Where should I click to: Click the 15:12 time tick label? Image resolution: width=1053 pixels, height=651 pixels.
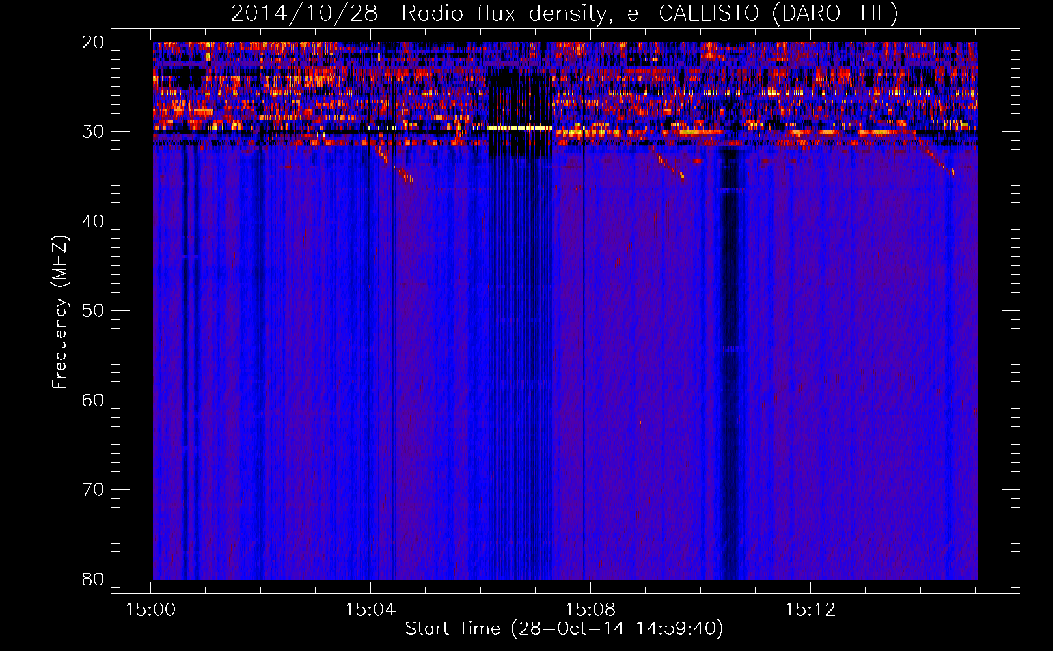[810, 610]
